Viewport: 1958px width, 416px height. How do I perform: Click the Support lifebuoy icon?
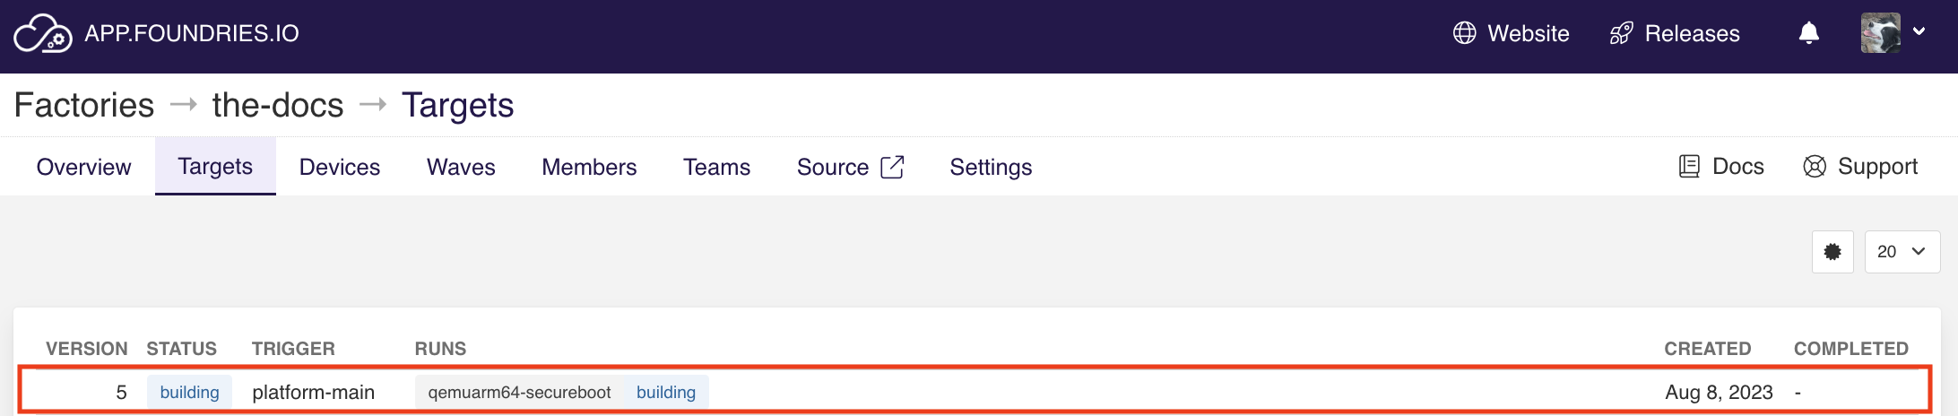tap(1815, 167)
